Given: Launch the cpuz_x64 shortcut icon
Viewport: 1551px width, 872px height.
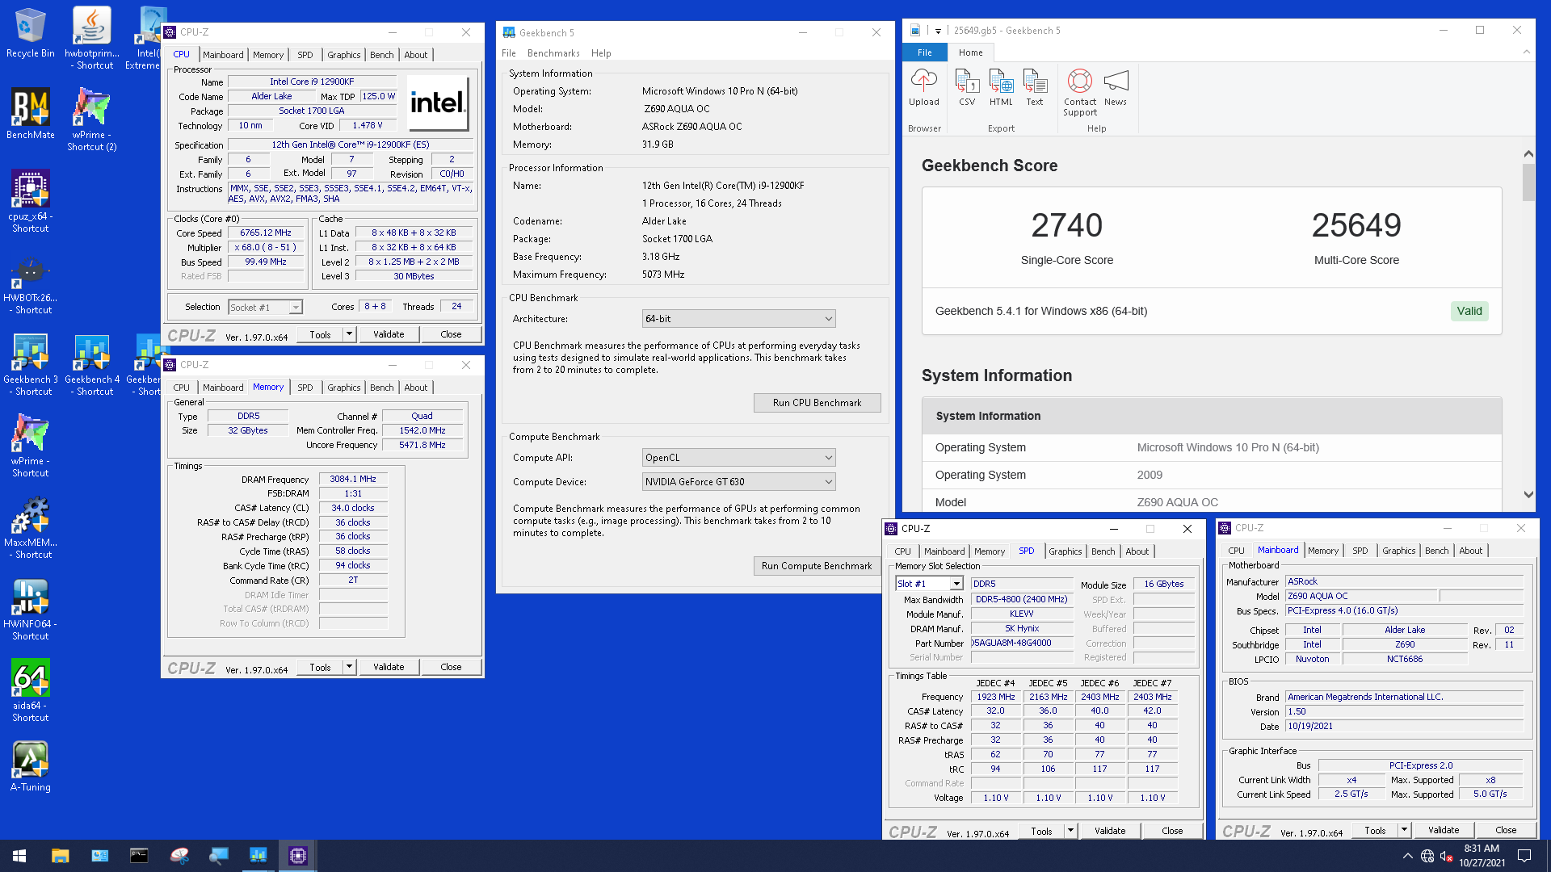Looking at the screenshot, I should pos(30,201).
